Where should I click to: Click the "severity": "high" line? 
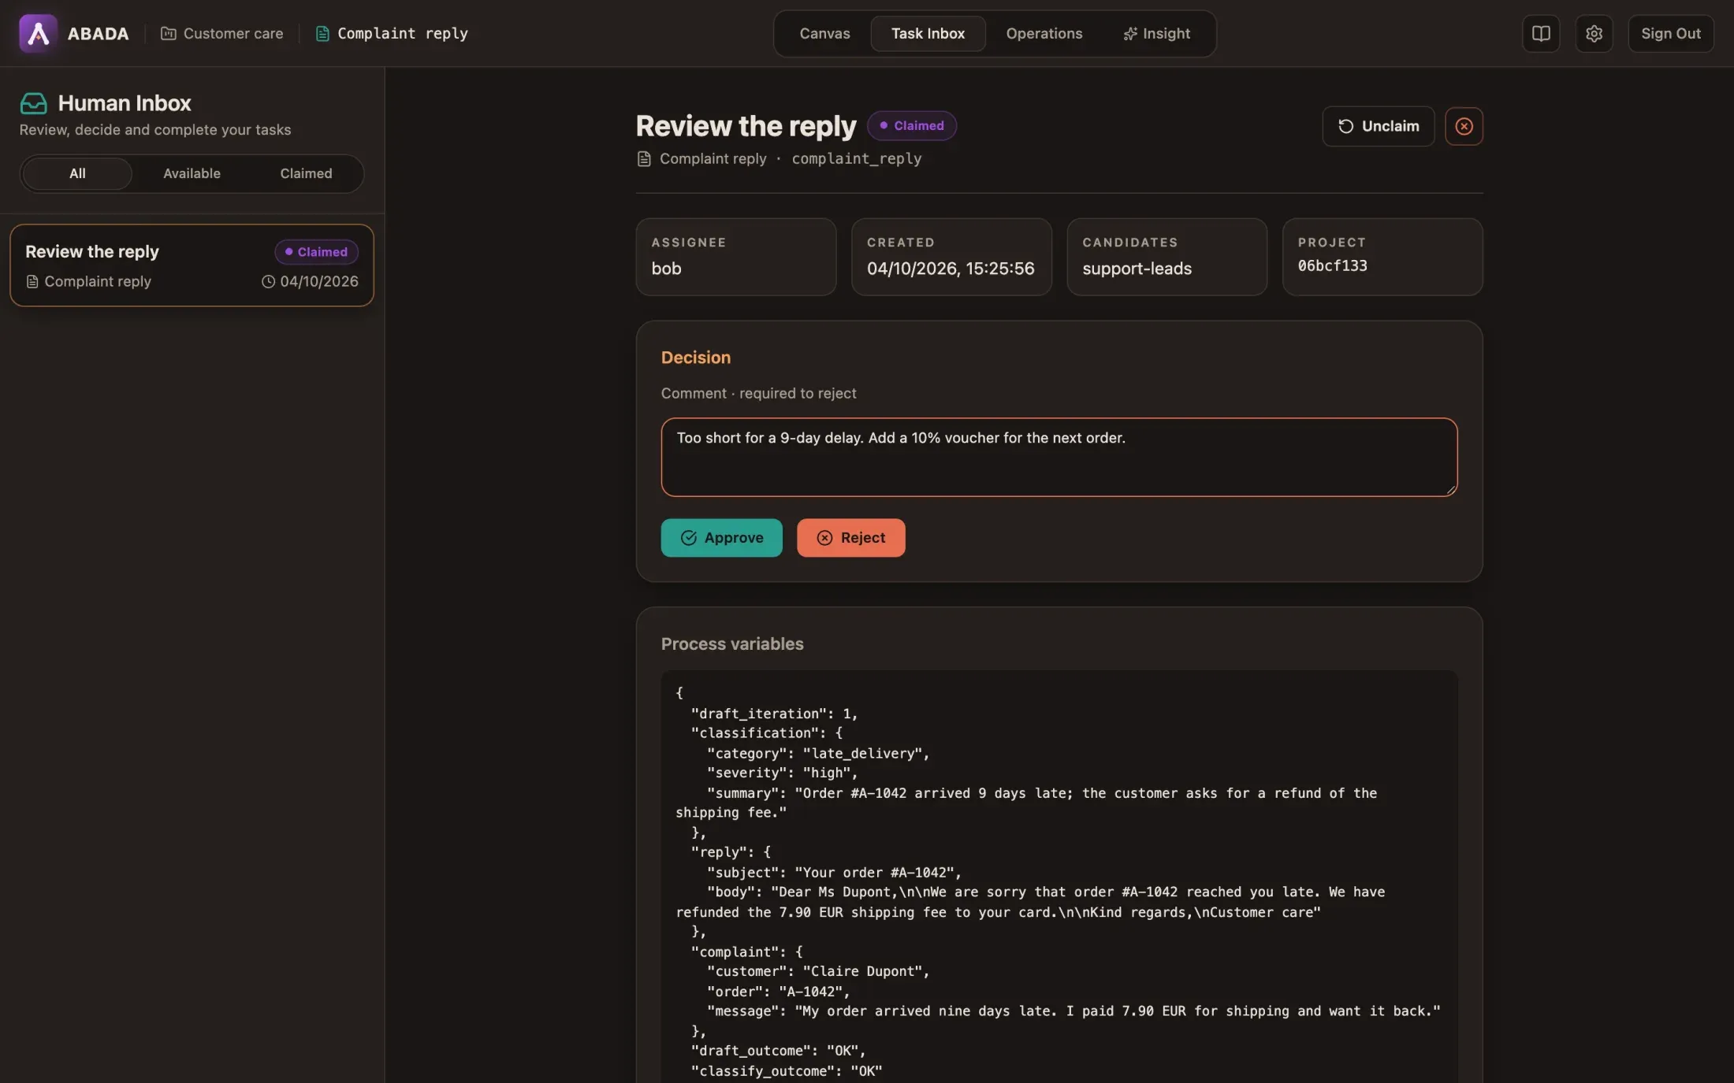782,773
